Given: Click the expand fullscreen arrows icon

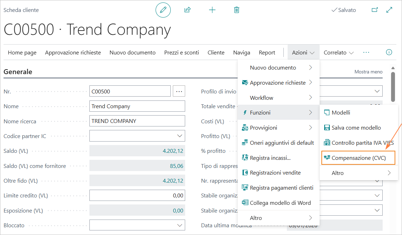Looking at the screenshot, I should tap(389, 10).
